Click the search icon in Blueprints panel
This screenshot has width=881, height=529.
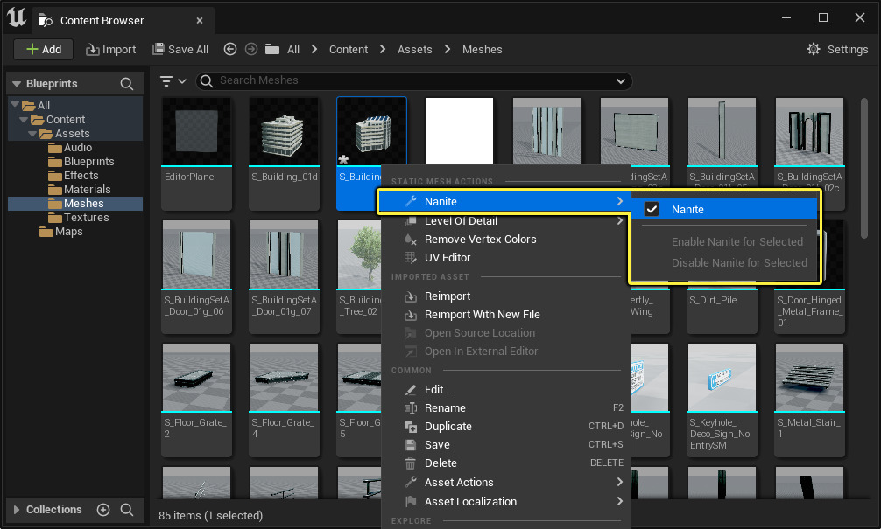[x=127, y=84]
